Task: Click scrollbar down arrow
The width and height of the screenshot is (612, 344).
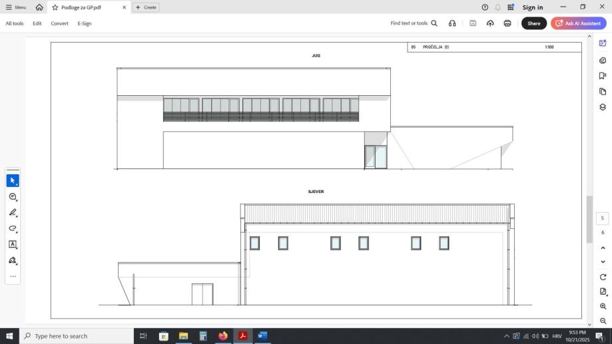Action: coord(589,325)
